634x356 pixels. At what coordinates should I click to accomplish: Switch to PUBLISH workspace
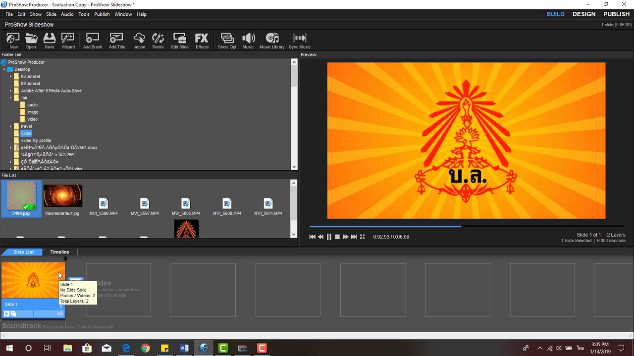pyautogui.click(x=616, y=14)
